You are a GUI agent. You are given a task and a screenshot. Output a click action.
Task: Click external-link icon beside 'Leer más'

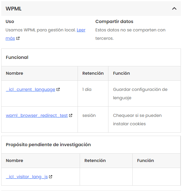18,38
